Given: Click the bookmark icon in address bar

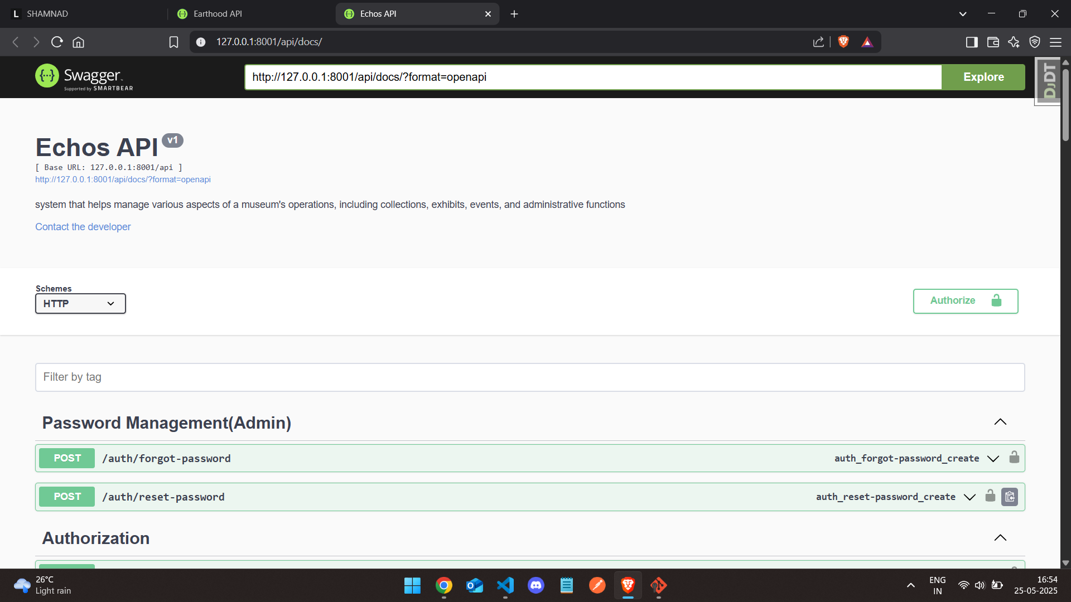Looking at the screenshot, I should 173,42.
